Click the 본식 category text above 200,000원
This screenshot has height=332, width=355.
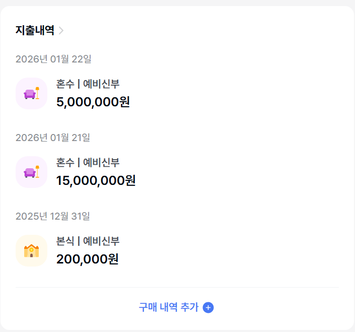click(65, 241)
